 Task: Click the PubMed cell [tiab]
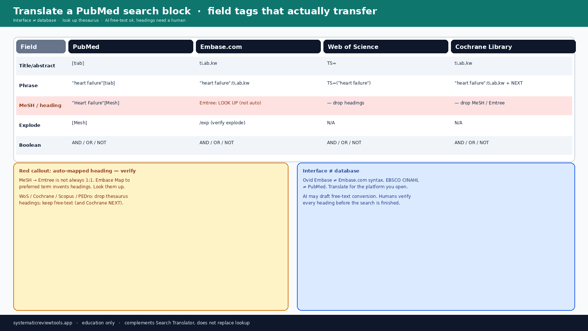tap(78, 63)
